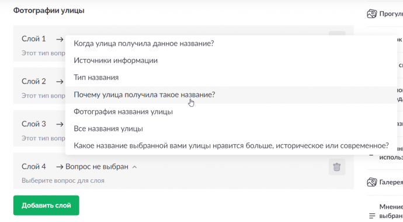Open the "Галерея" sidebar item

click(385, 182)
